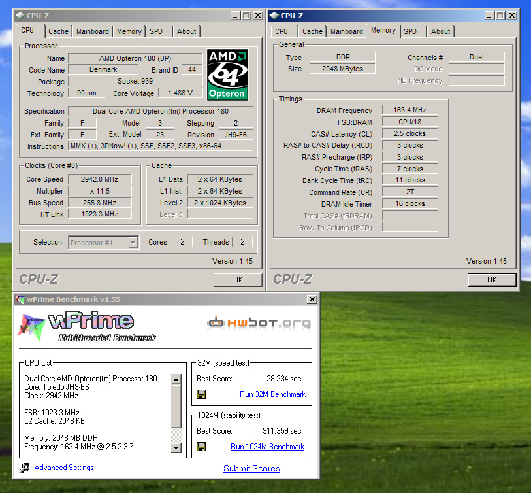Select CPU tab in right CPU-Z window
Viewport: 531px width, 493px height.
282,31
